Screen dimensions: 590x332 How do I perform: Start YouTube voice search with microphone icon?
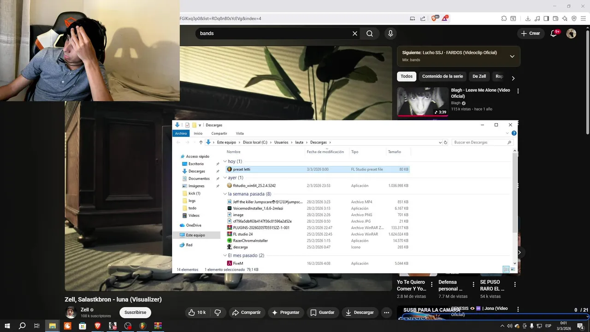coord(390,33)
